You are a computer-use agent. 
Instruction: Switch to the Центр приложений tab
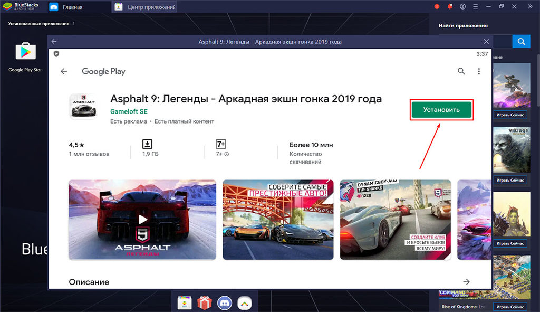click(x=144, y=7)
